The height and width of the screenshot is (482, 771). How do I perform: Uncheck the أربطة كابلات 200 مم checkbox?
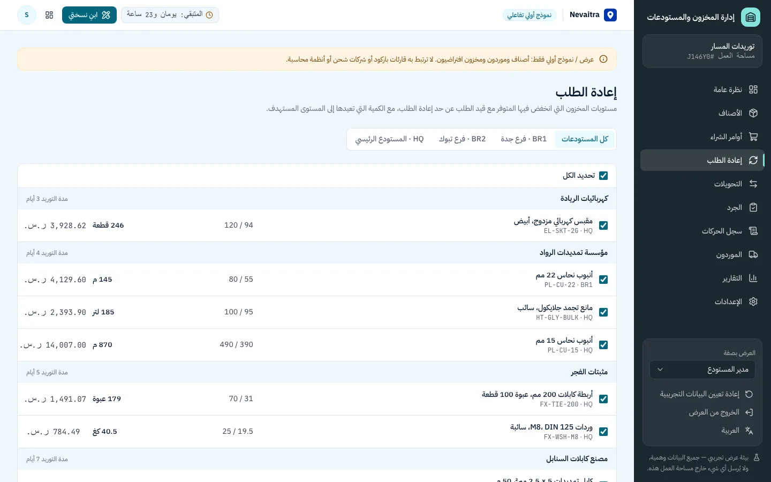click(603, 399)
